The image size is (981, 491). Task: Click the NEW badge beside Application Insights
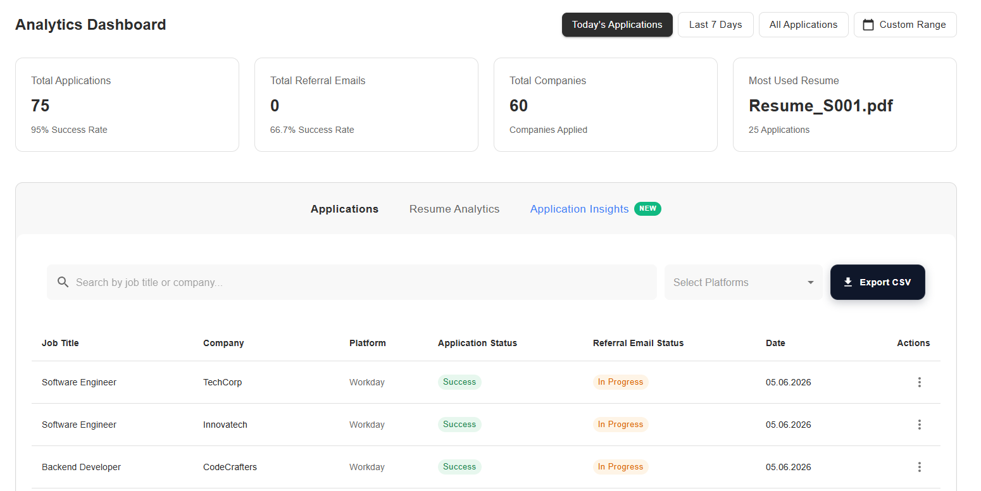tap(647, 208)
